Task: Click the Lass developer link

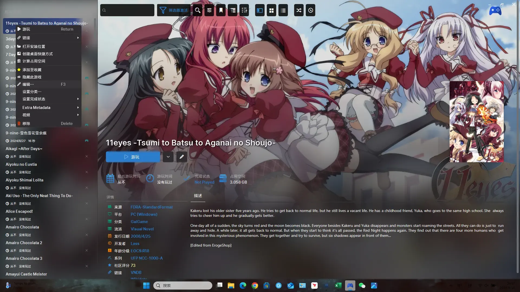Action: pyautogui.click(x=135, y=244)
